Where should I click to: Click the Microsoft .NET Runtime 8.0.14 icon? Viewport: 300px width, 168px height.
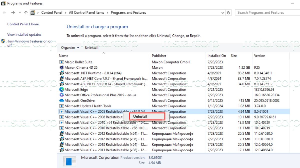tap(61, 73)
